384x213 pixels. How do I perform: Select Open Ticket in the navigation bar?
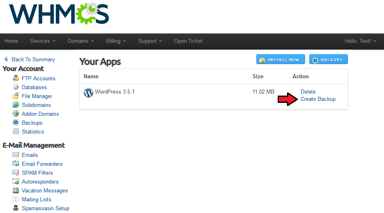[188, 41]
